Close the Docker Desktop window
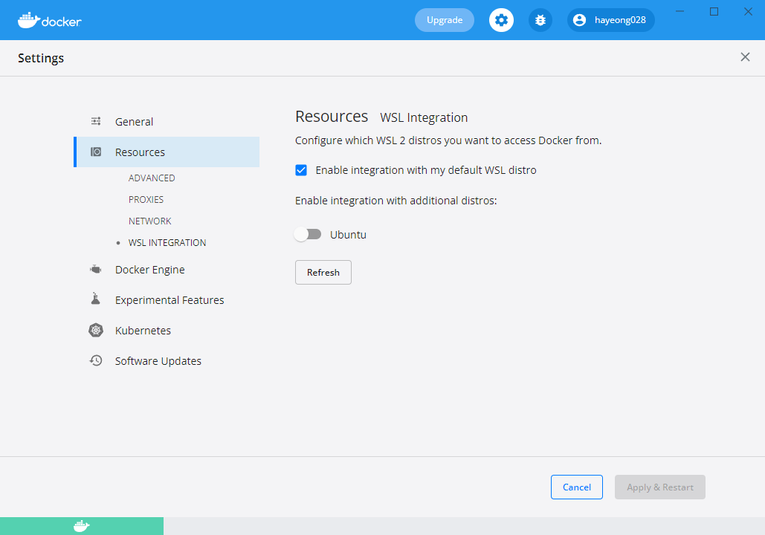 pyautogui.click(x=748, y=11)
